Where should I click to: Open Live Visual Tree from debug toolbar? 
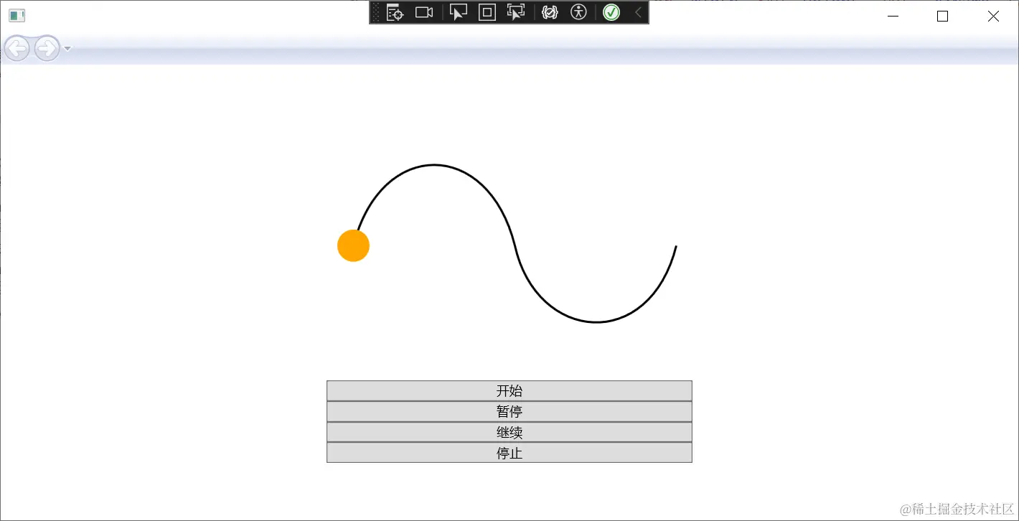[x=395, y=12]
